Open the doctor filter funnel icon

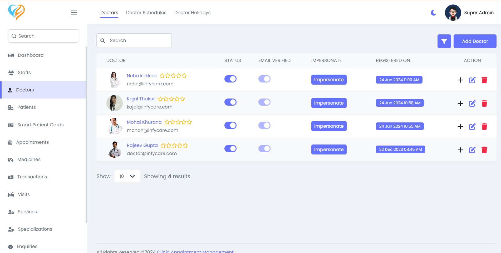[444, 41]
